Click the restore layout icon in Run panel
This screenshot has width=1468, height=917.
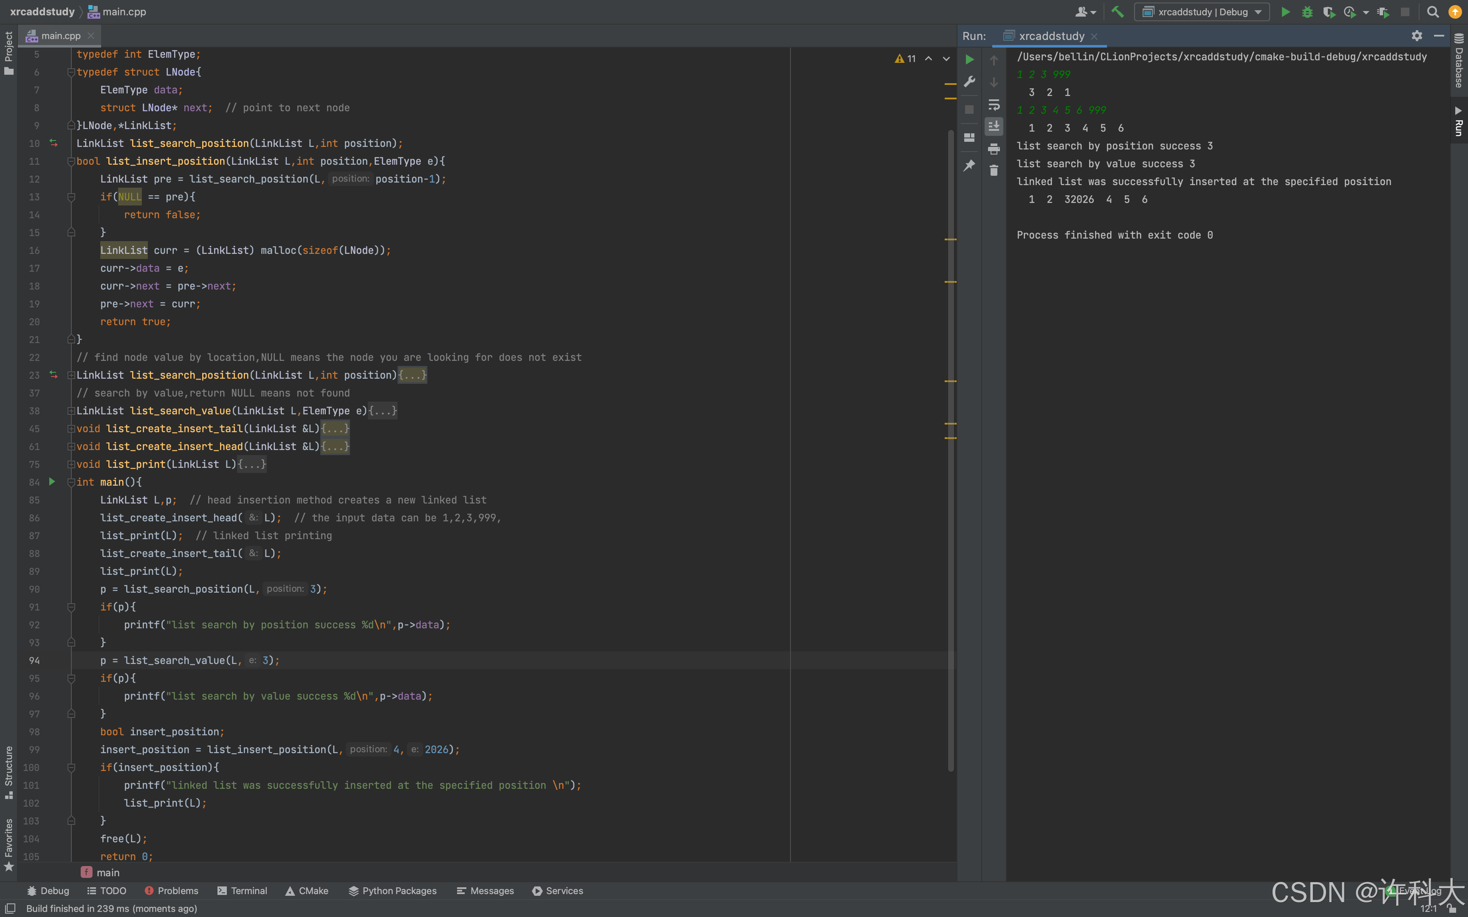pos(969,138)
